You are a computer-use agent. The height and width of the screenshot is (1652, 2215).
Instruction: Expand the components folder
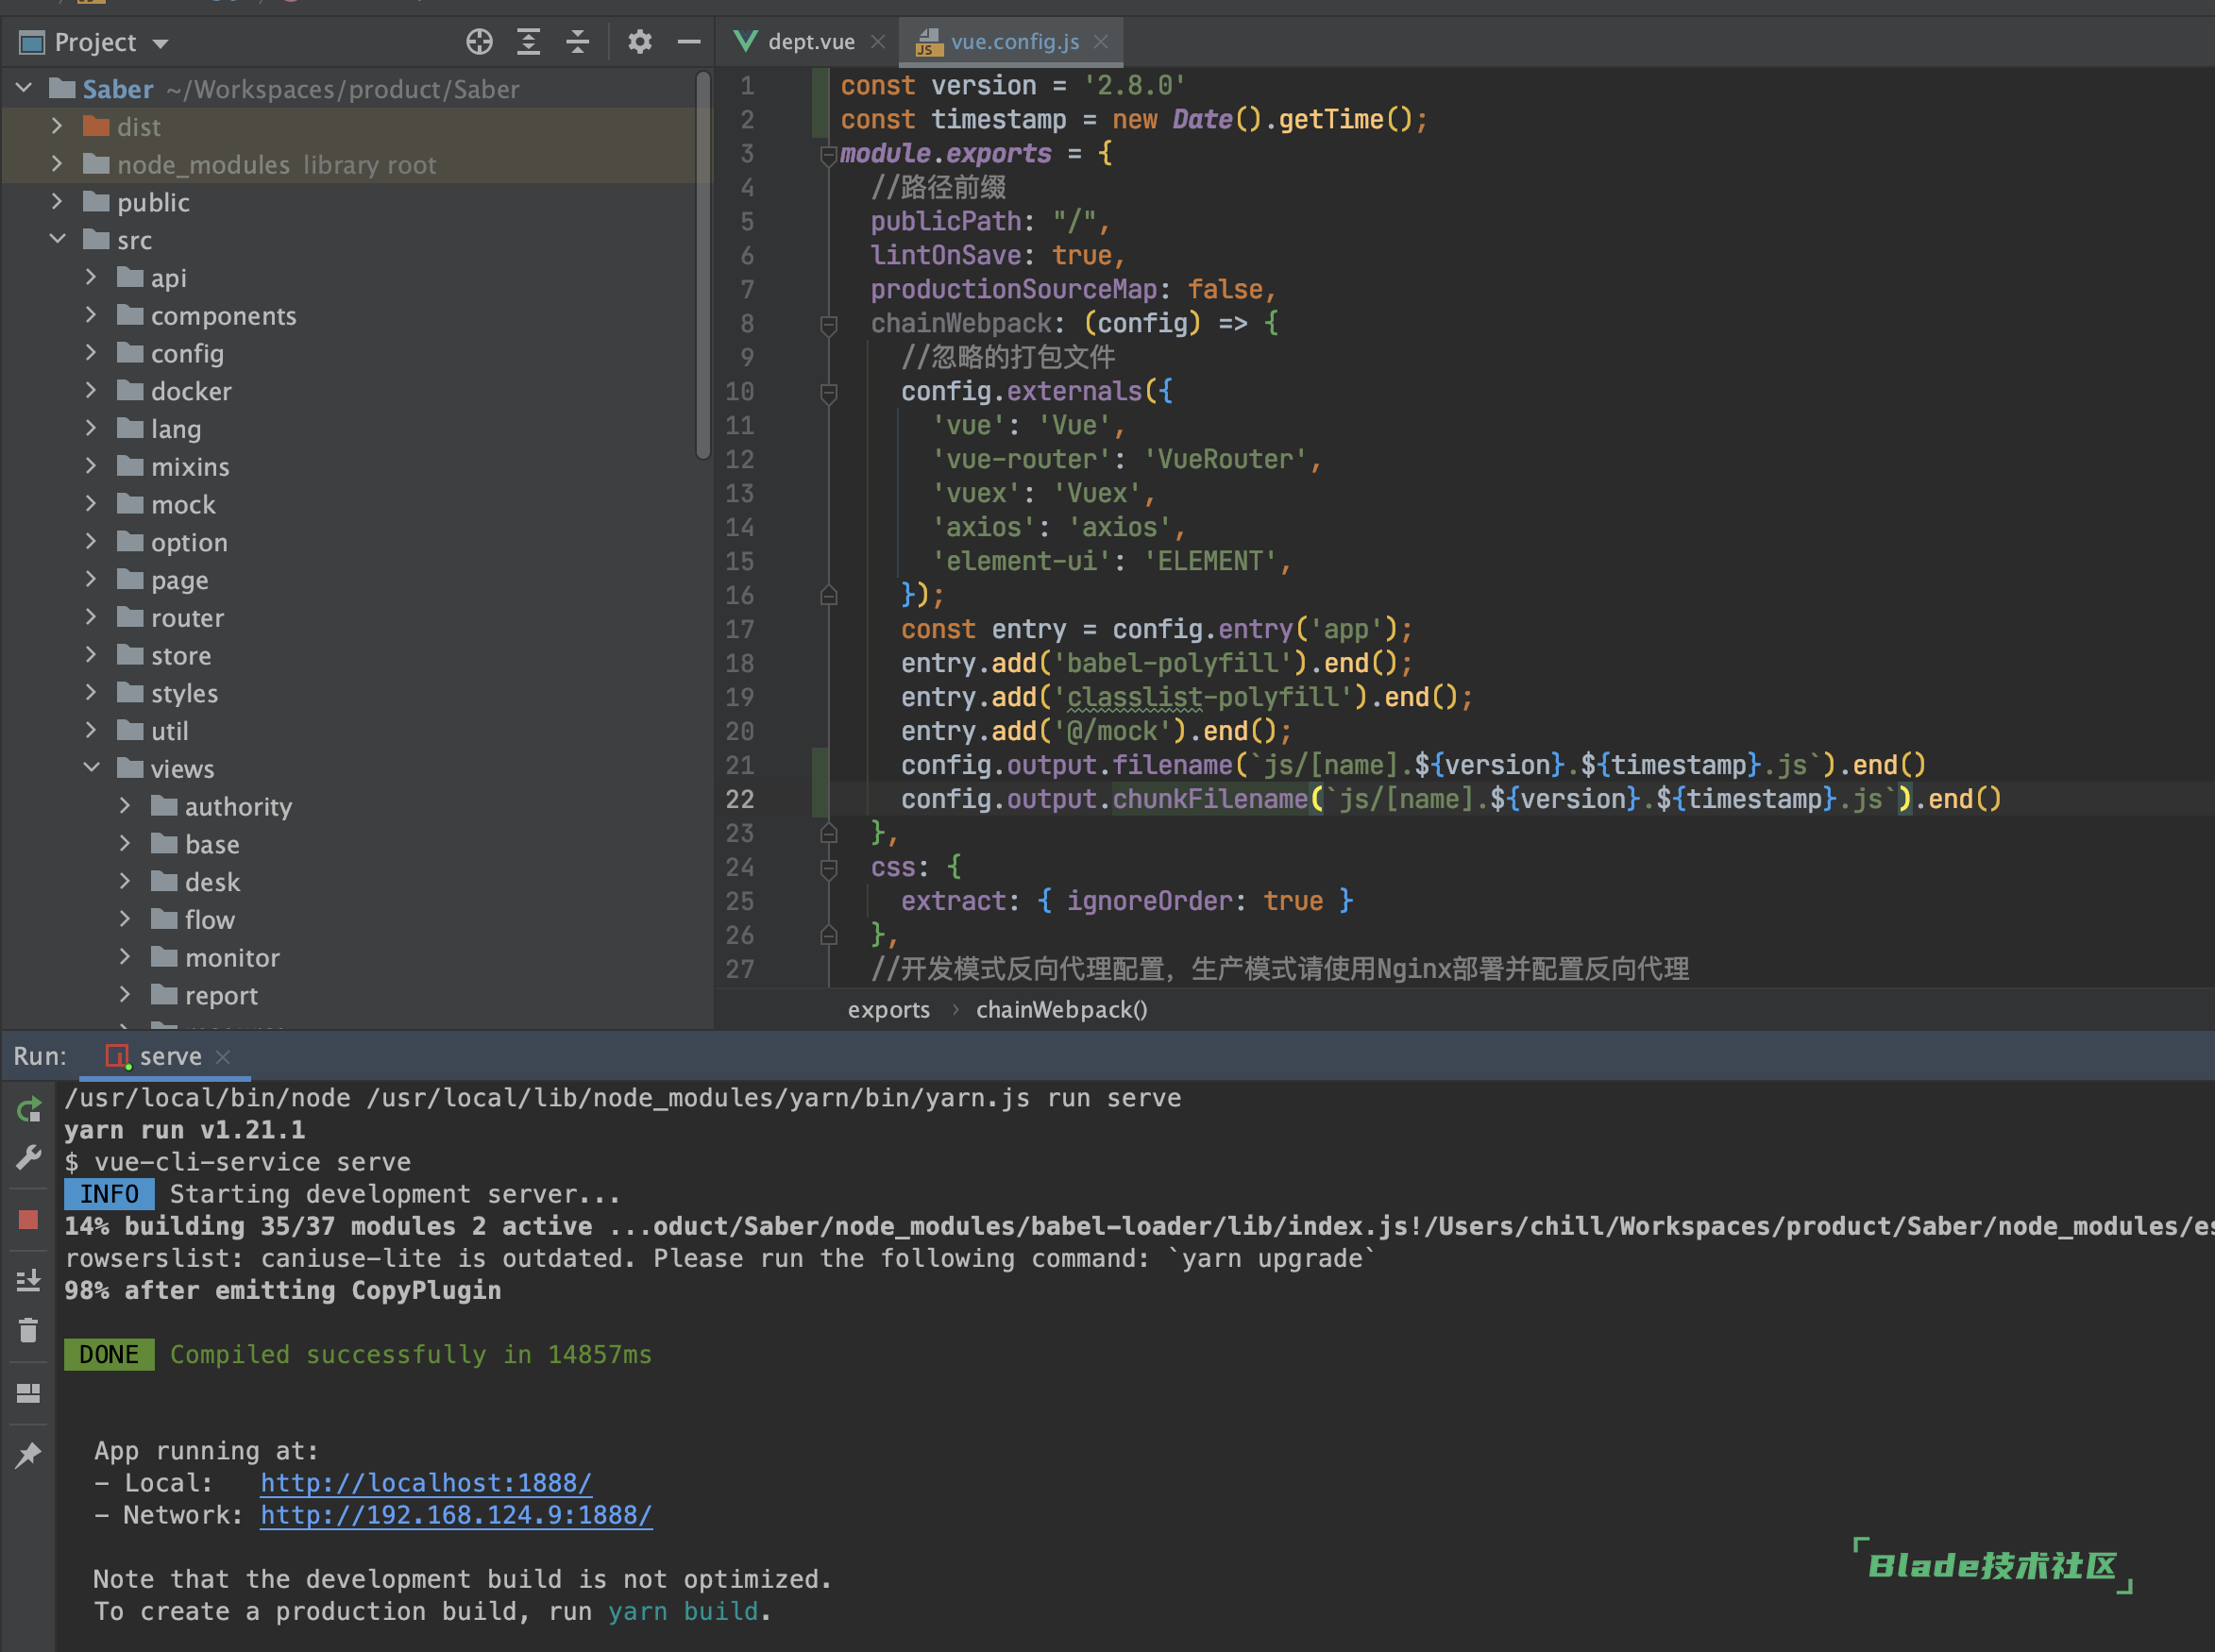coord(91,315)
